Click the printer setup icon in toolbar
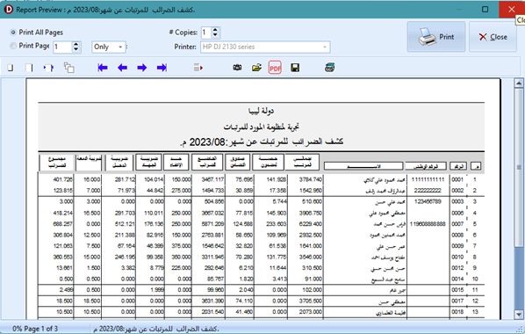 (x=330, y=68)
